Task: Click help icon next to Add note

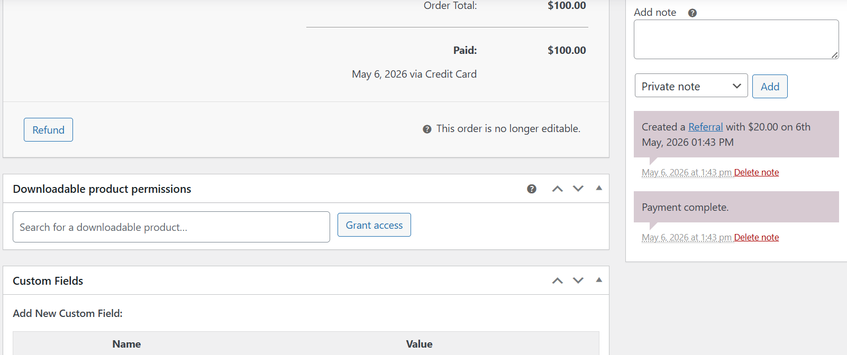Action: 692,13
